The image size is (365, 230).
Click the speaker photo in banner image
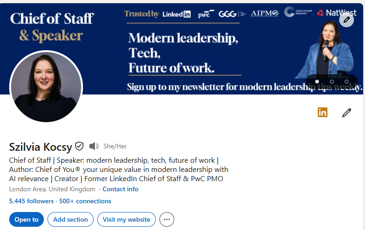click(326, 50)
